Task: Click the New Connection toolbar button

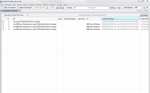Action: [x=9, y=8]
